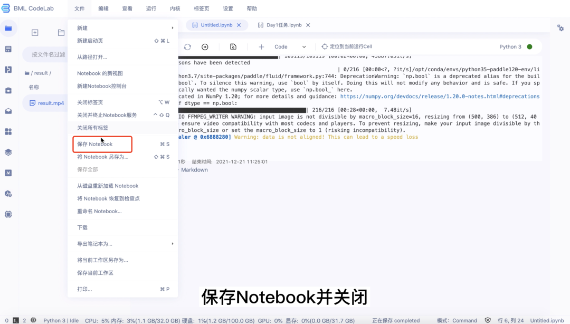Screen dimensions: 570x324
Task: Click Python 3 | Idle in status bar
Action: pos(61,320)
